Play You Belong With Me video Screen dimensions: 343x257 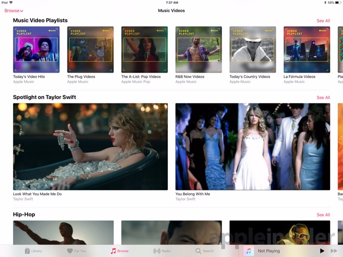point(253,146)
